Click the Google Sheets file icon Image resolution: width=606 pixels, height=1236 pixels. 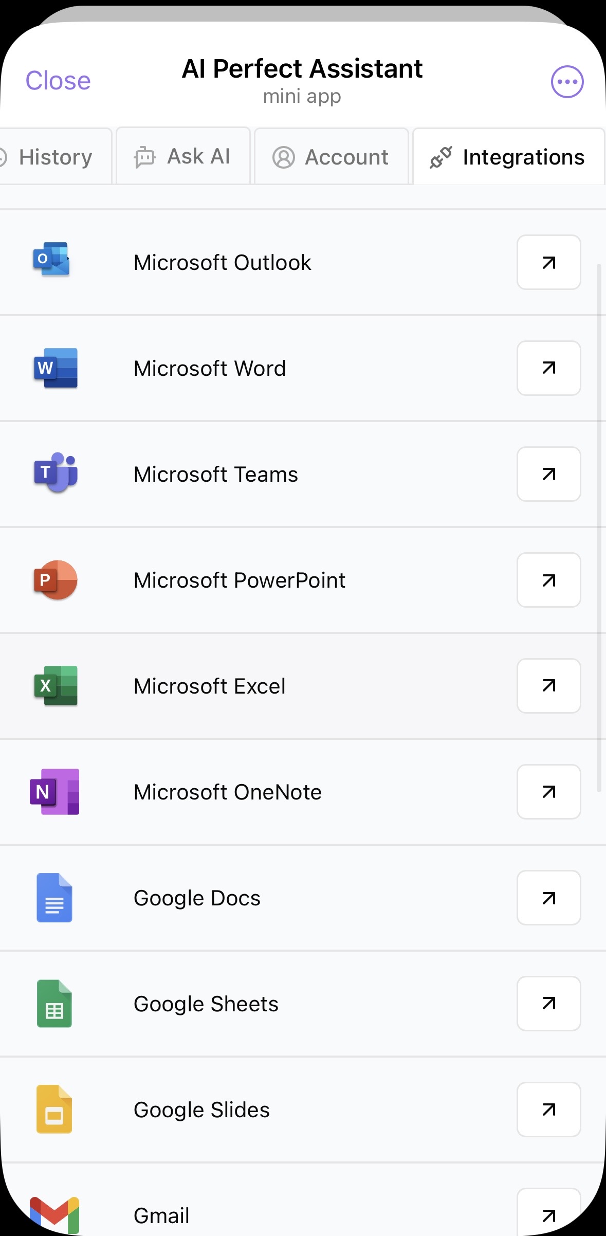[x=54, y=1004]
